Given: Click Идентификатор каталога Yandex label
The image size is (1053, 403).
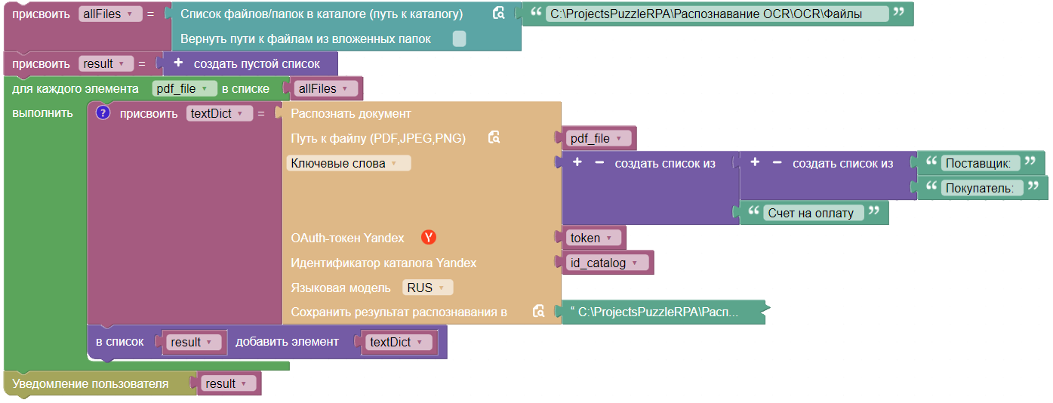Looking at the screenshot, I should (x=383, y=263).
